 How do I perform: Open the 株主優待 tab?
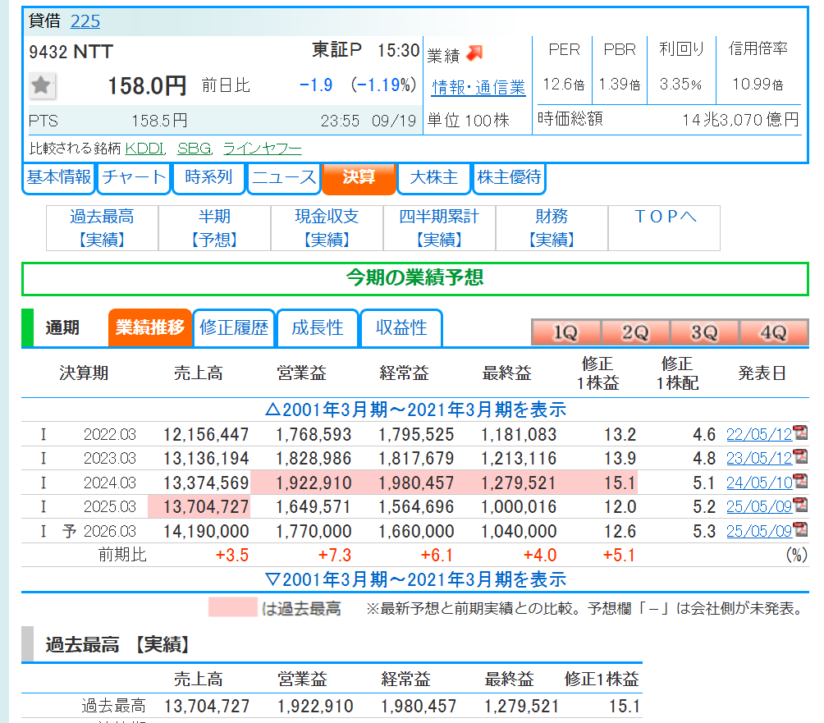click(x=509, y=177)
